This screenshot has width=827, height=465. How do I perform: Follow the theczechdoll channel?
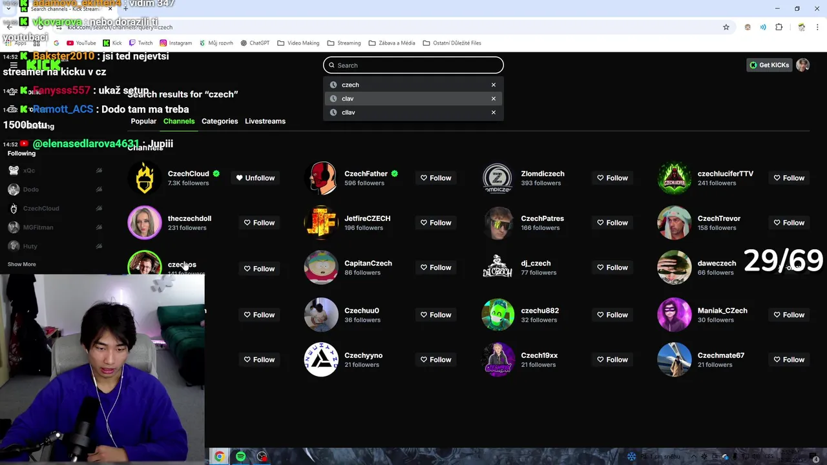(259, 223)
